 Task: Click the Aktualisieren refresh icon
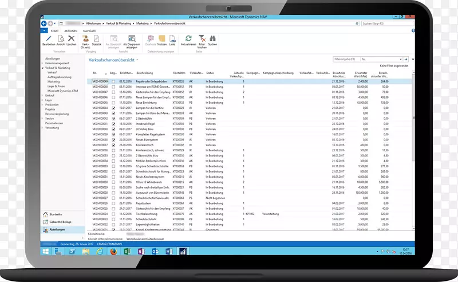tap(188, 38)
